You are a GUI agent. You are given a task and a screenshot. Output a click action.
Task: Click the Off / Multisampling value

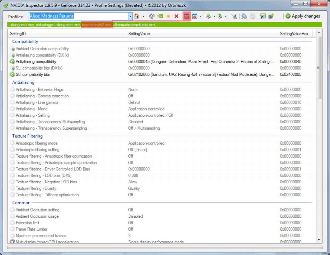144,128
